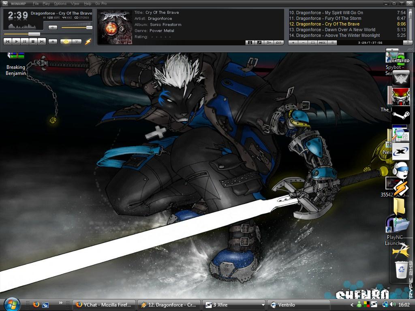Image resolution: width=415 pixels, height=311 pixels.
Task: Click the show desktop quick launch icon
Action: (46, 305)
